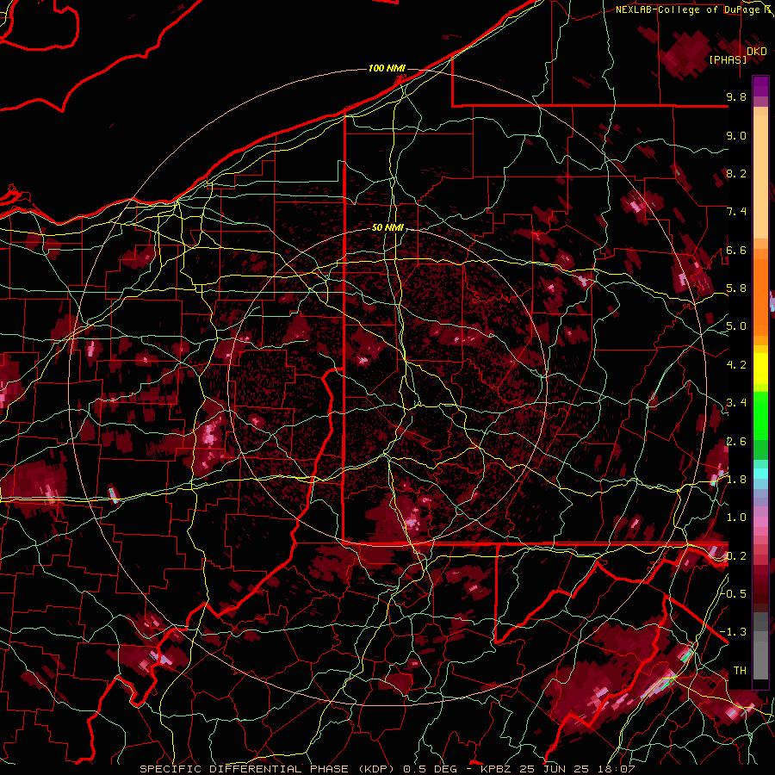Click the 50 NMI range ring label
This screenshot has width=775, height=775.
[x=387, y=227]
